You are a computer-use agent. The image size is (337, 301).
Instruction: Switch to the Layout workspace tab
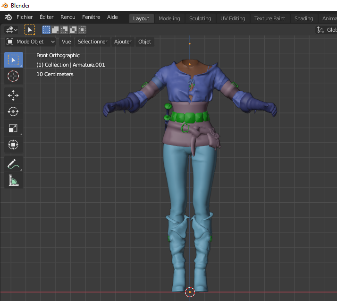pos(141,18)
